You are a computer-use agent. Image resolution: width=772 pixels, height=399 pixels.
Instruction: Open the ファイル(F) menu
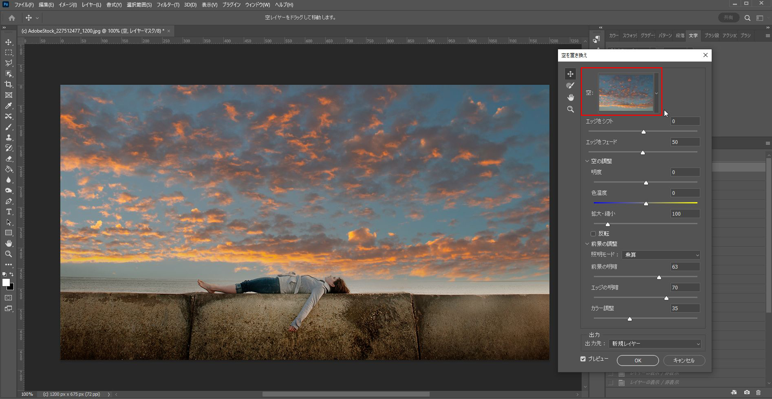click(24, 5)
